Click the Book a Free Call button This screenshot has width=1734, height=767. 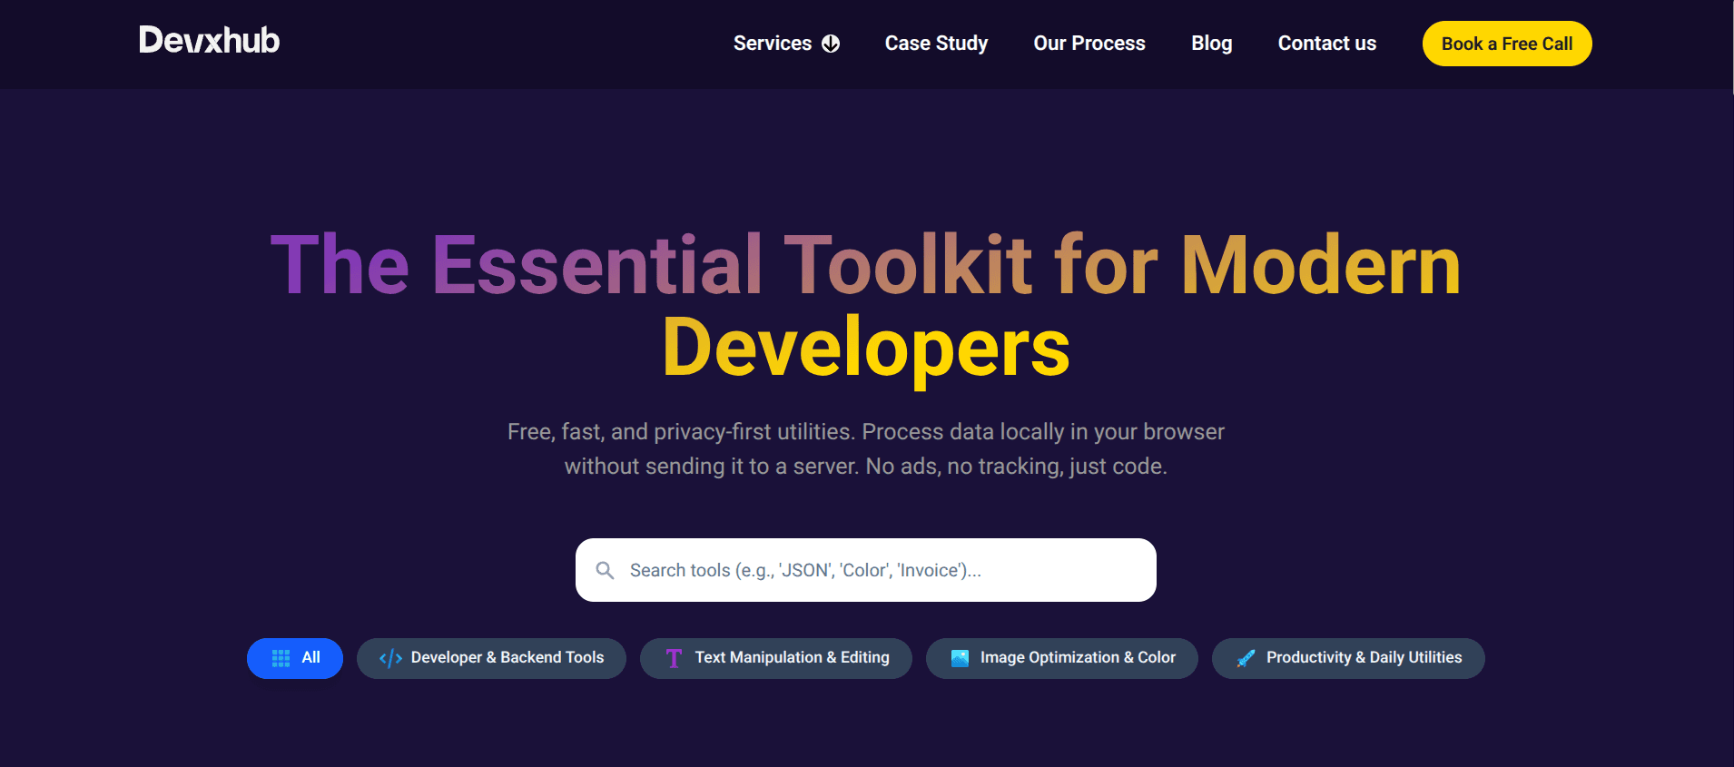[1507, 44]
